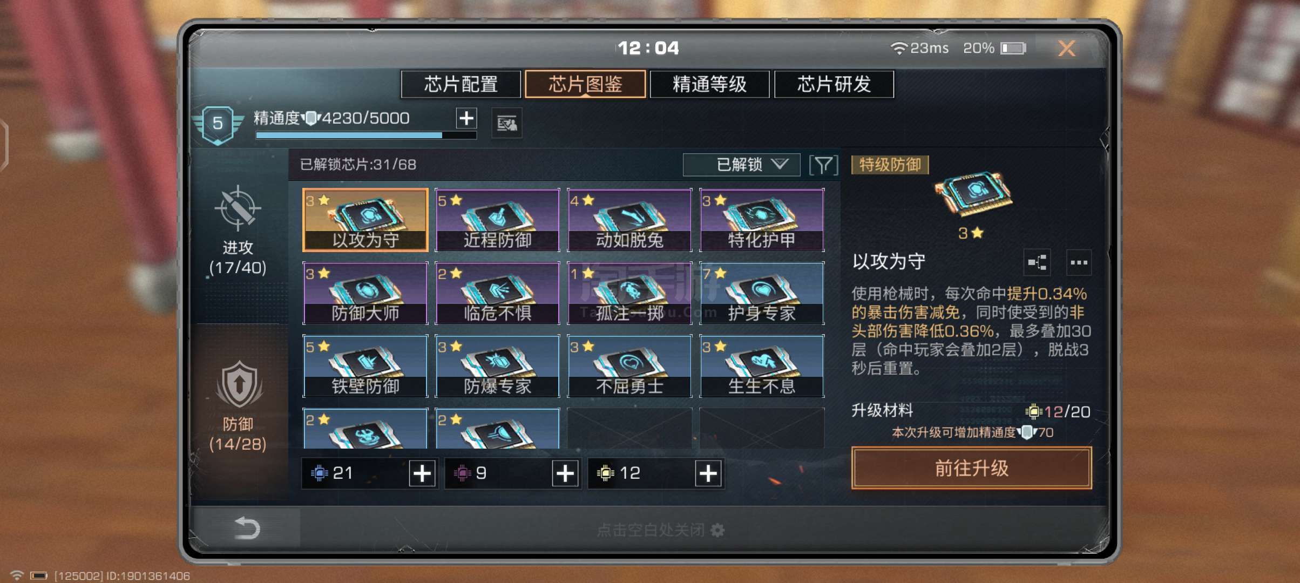Add more purple chip materials (9)
Image resolution: width=1300 pixels, height=583 pixels.
(565, 473)
